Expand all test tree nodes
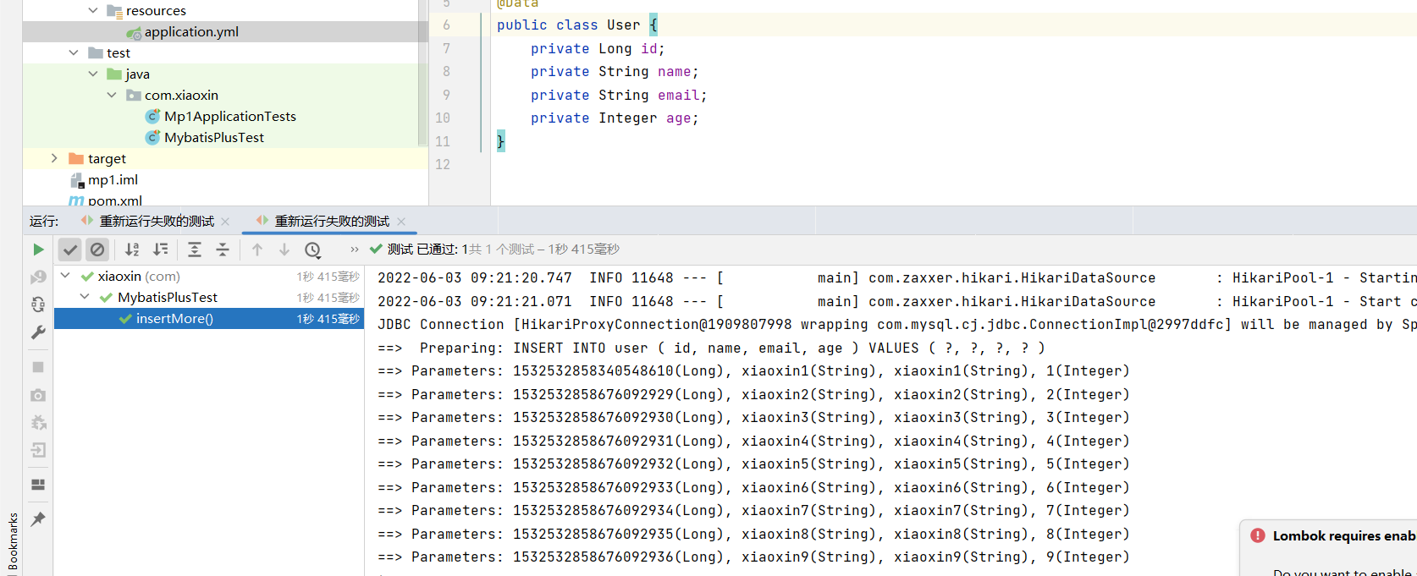The width and height of the screenshot is (1417, 576). (195, 250)
